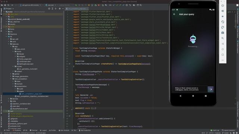
Task: Open the main.dart run configuration dropdown
Action: [51, 5]
